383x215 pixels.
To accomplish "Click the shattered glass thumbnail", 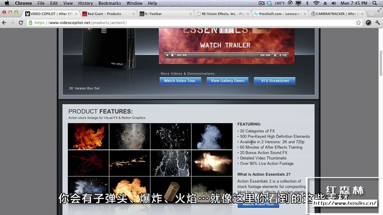I will 171,136.
